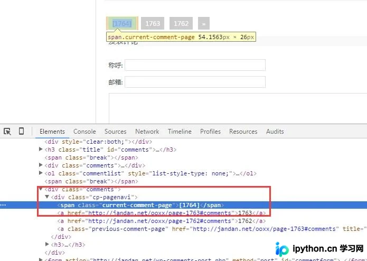Expand the h3 class="title" node
The image size is (367, 261).
click(x=41, y=149)
